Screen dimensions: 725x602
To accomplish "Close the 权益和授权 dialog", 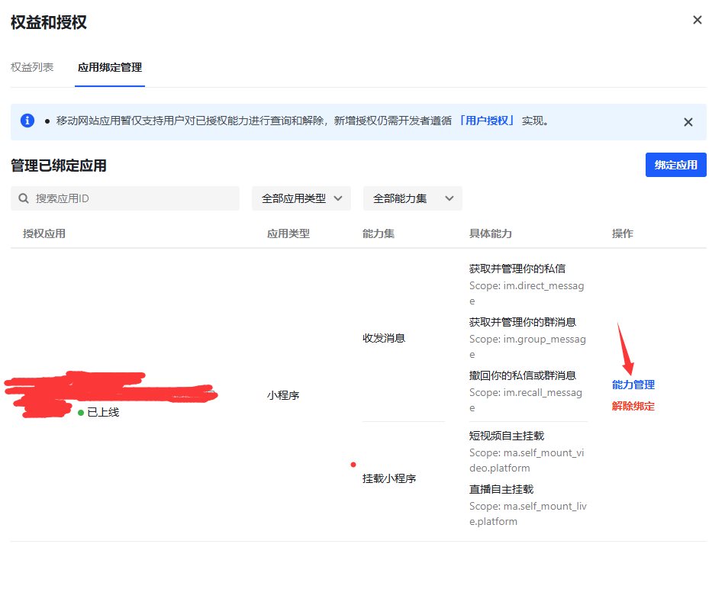I will pyautogui.click(x=697, y=21).
